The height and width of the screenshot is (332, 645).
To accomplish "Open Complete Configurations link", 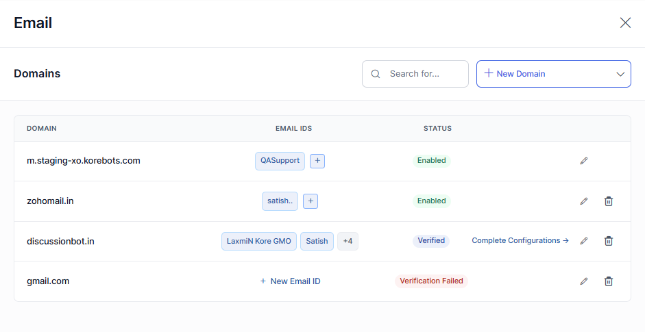I will 520,241.
